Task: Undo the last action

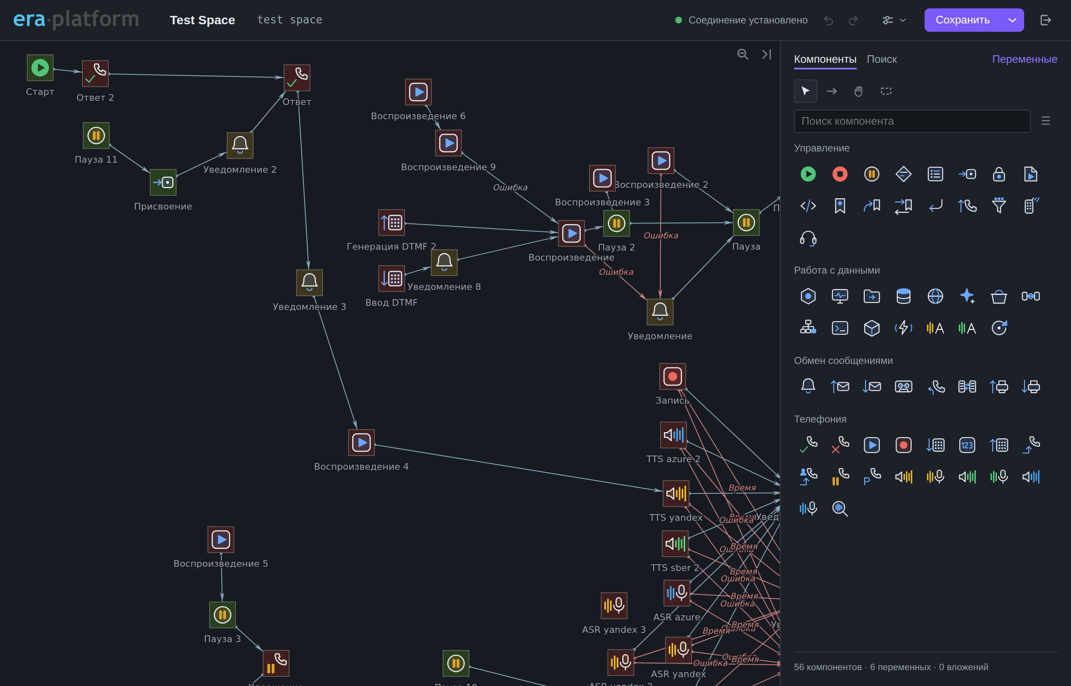Action: click(828, 20)
